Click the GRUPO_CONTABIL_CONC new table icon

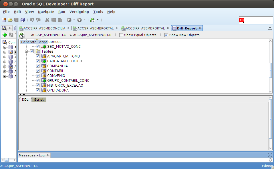(44, 81)
